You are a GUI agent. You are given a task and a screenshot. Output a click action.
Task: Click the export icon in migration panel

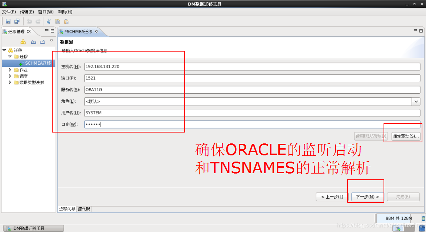pyautogui.click(x=42, y=42)
